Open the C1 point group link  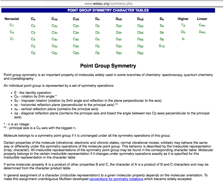tap(12, 25)
